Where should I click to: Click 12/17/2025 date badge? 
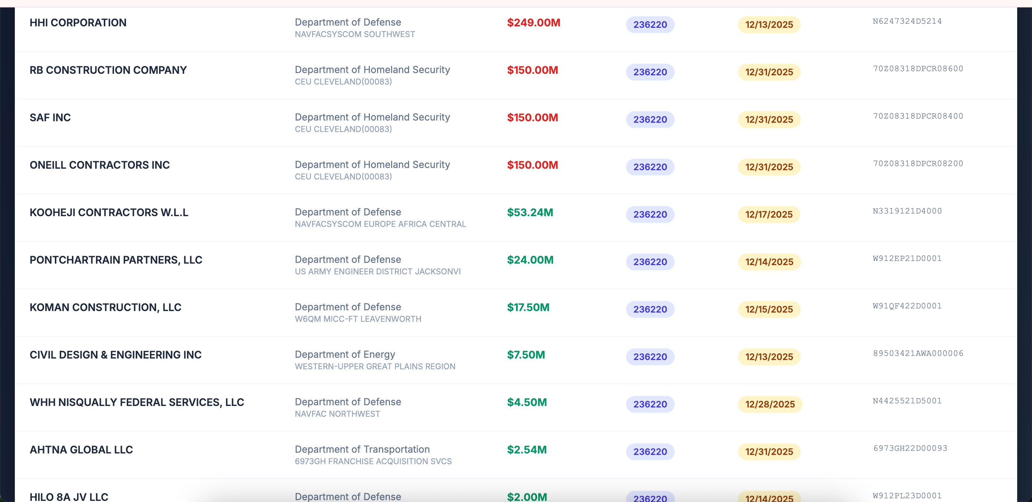[x=769, y=214]
